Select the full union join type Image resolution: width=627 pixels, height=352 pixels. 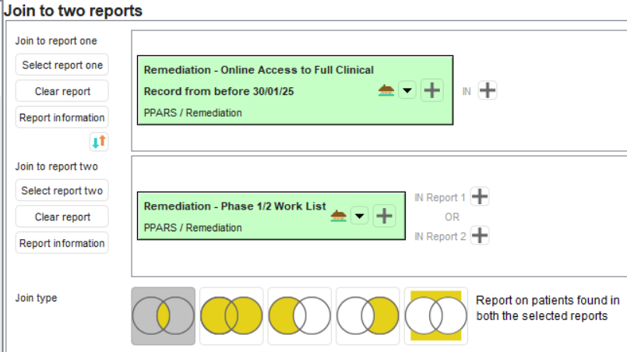(x=231, y=316)
